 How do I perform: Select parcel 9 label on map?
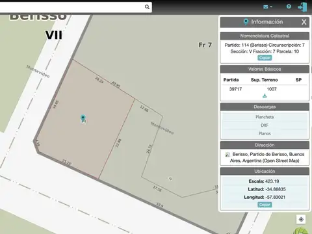pyautogui.click(x=170, y=179)
